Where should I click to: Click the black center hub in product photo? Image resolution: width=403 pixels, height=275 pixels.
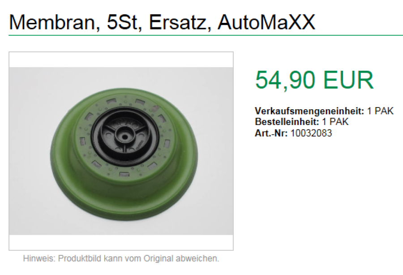coord(125,137)
